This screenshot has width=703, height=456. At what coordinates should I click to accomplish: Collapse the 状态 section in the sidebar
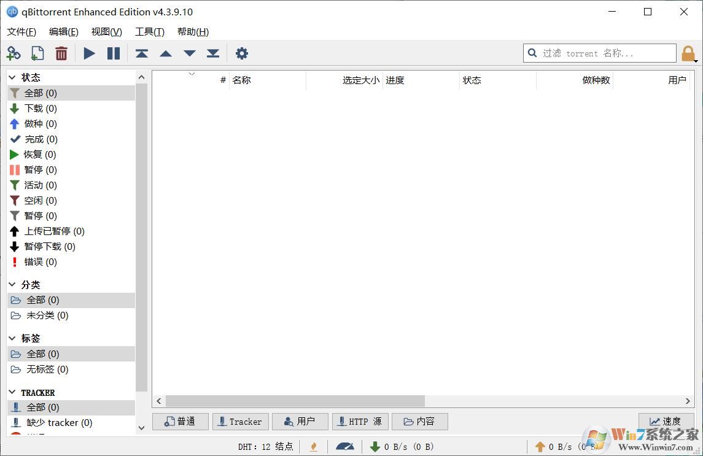pos(12,77)
